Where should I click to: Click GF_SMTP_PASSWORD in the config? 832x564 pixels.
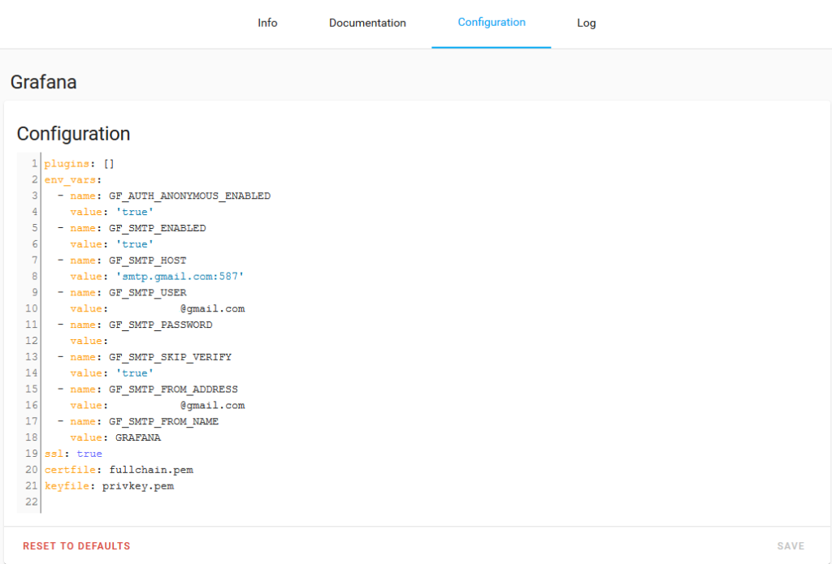161,325
